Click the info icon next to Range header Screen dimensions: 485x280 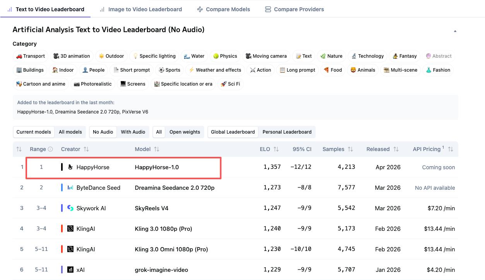click(51, 149)
